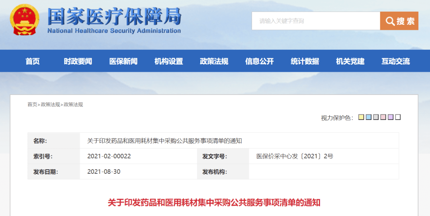The height and width of the screenshot is (216, 430).
Task: Click the red article headline
Action: pyautogui.click(x=214, y=202)
